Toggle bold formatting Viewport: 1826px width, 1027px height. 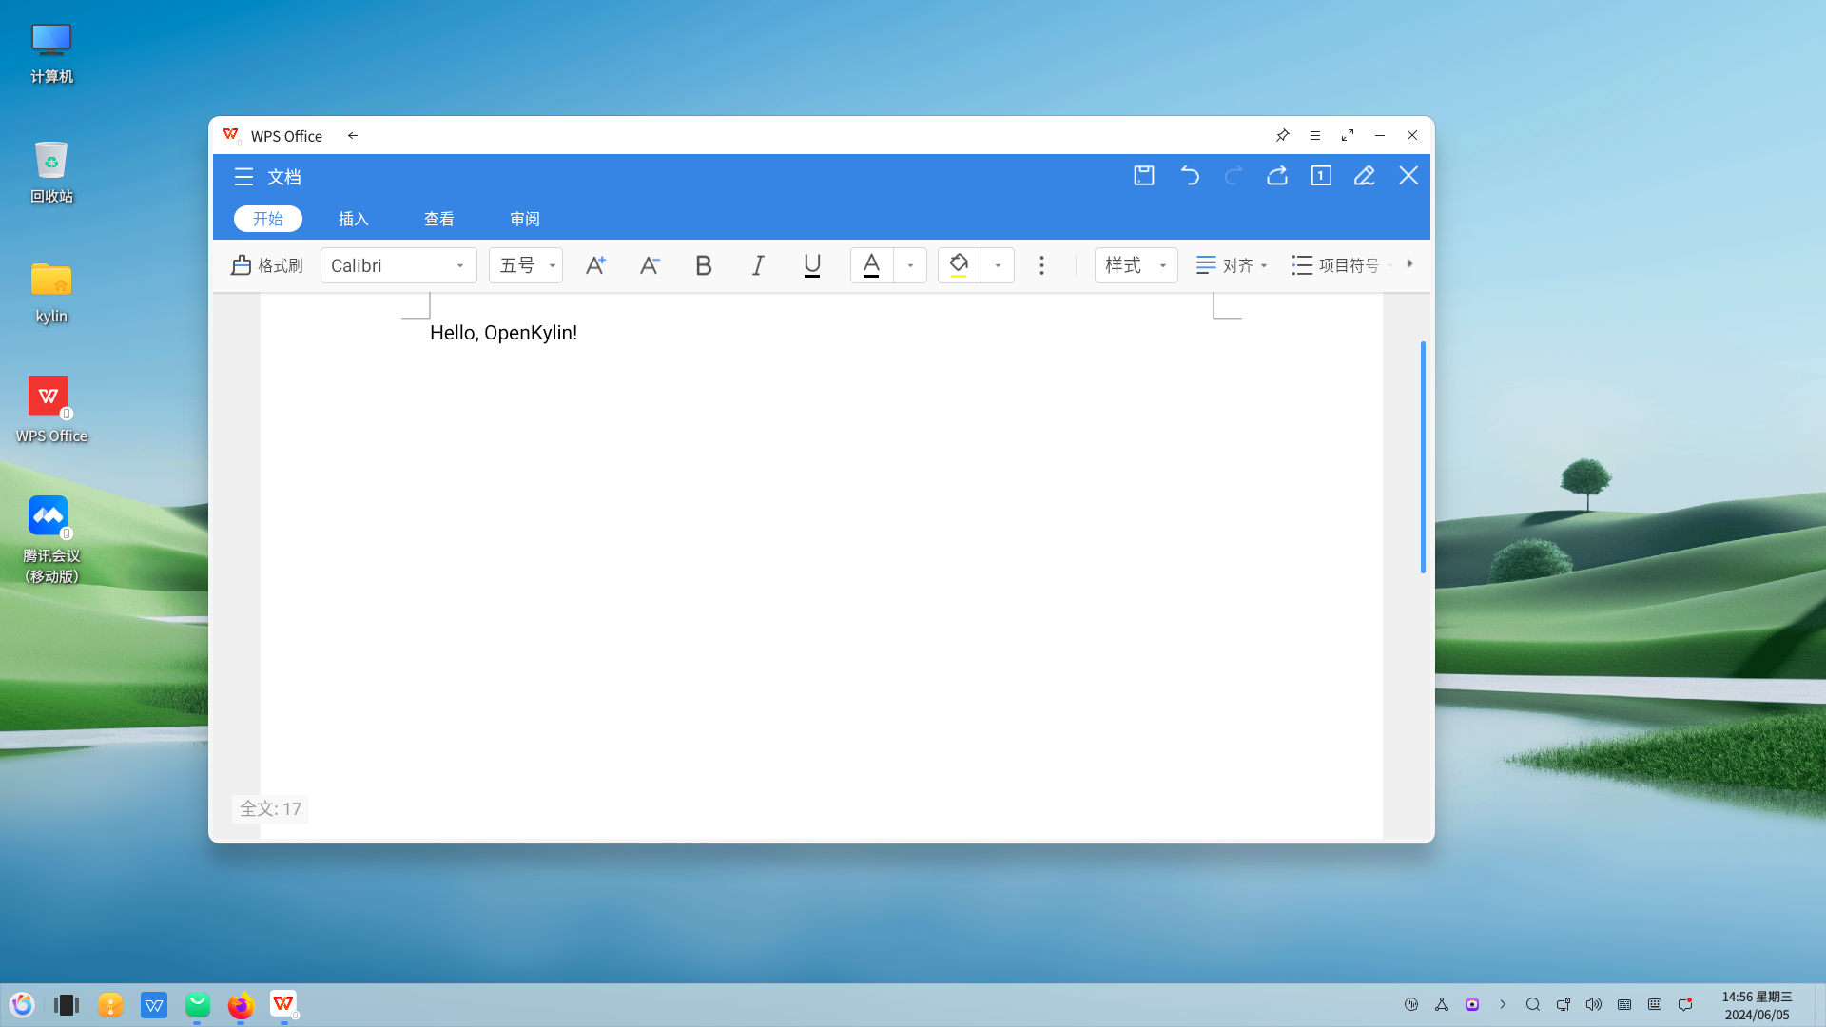pos(704,265)
